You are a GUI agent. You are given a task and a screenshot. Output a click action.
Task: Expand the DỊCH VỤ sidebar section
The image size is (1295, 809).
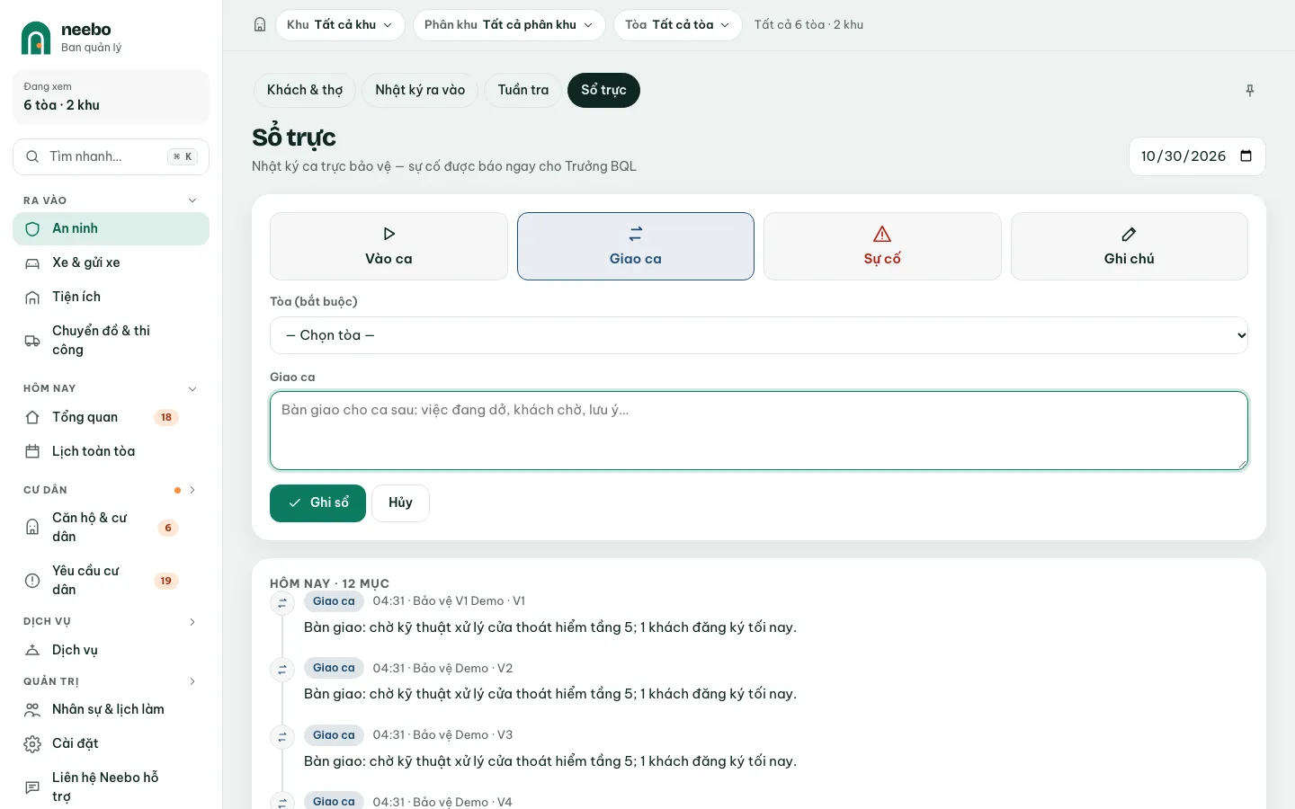click(x=192, y=622)
